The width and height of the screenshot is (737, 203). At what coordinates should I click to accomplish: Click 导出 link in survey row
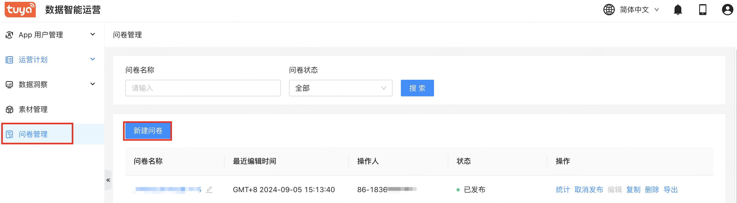[x=671, y=190]
